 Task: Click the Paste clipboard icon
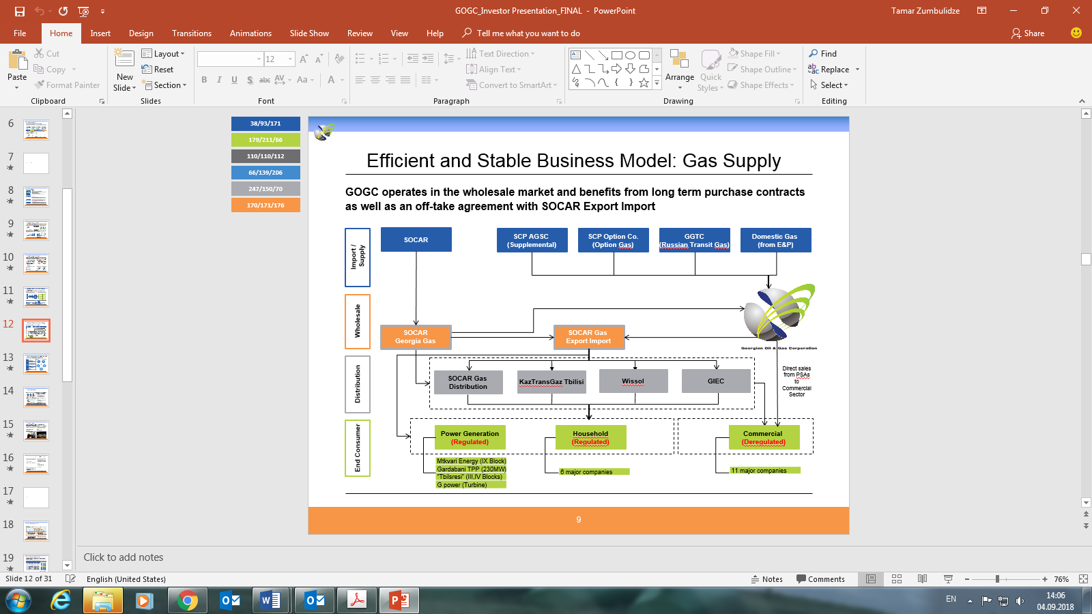pos(17,59)
